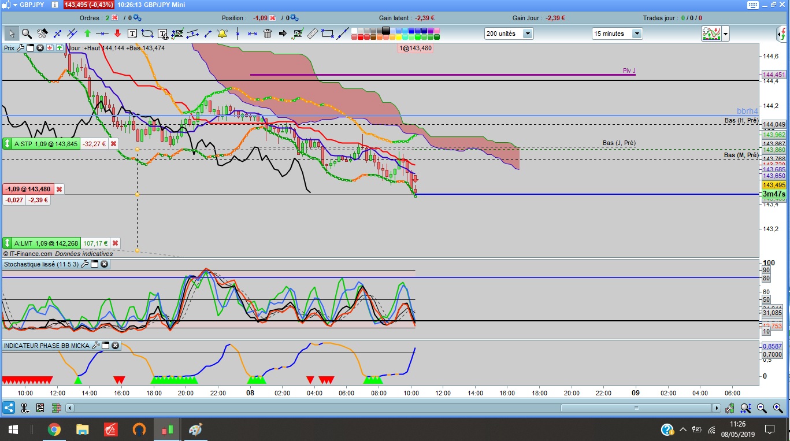Viewport: 790px width, 441px height.
Task: Click the share icon at bottom left
Action: click(x=9, y=407)
